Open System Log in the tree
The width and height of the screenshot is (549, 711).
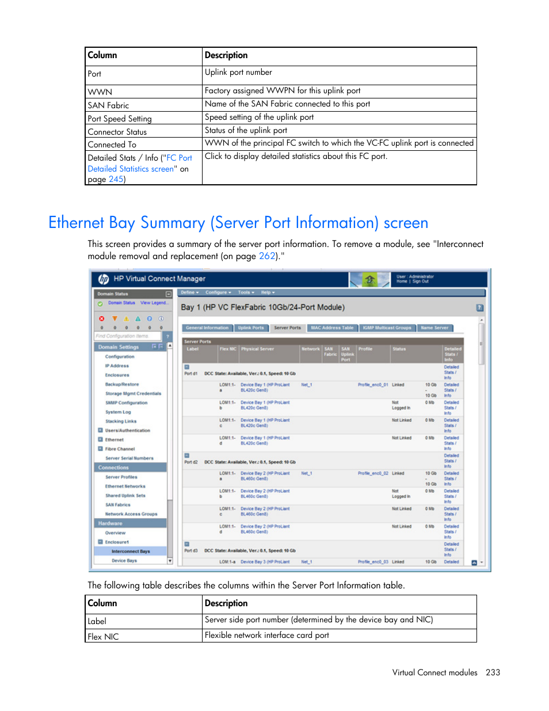[x=118, y=412]
